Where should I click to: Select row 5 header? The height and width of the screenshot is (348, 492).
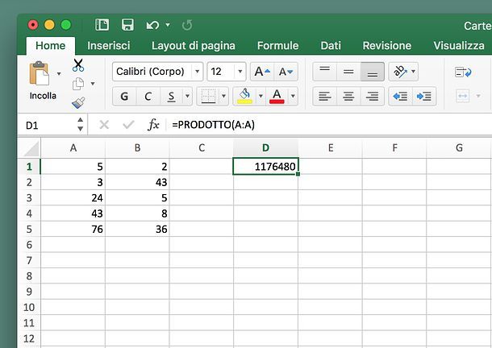tap(29, 229)
